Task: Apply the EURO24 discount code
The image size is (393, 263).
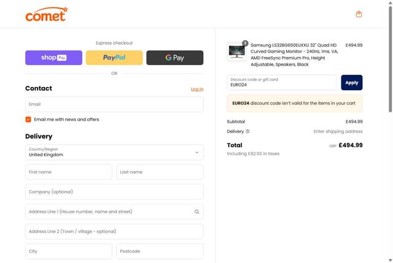Action: pyautogui.click(x=352, y=83)
